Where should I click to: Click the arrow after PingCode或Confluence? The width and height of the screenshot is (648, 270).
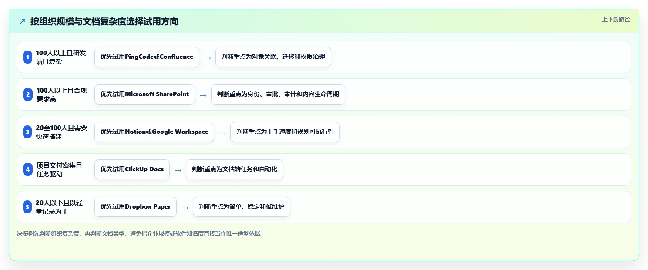pos(208,57)
